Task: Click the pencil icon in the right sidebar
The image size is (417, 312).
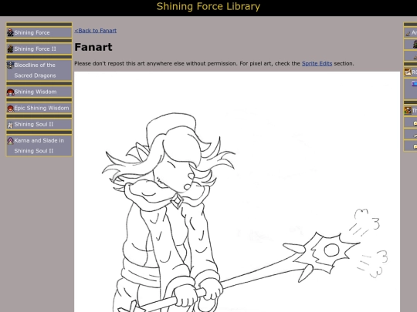Action: (408, 33)
